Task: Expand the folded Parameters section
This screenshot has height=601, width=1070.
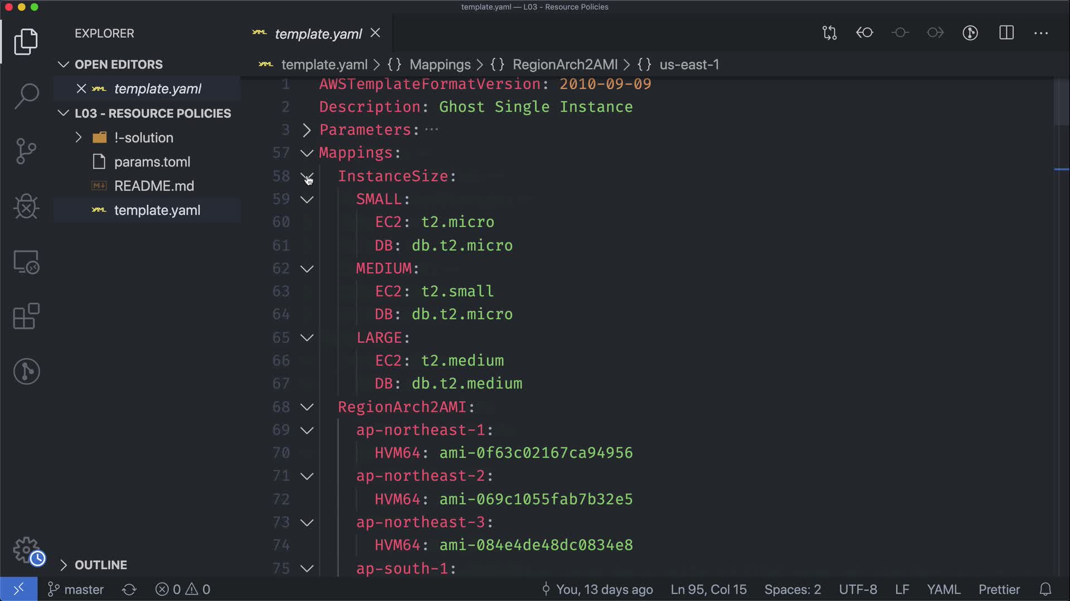Action: 307,130
